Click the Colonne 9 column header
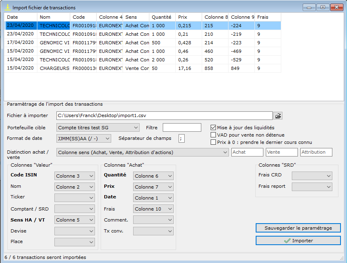 [241, 17]
